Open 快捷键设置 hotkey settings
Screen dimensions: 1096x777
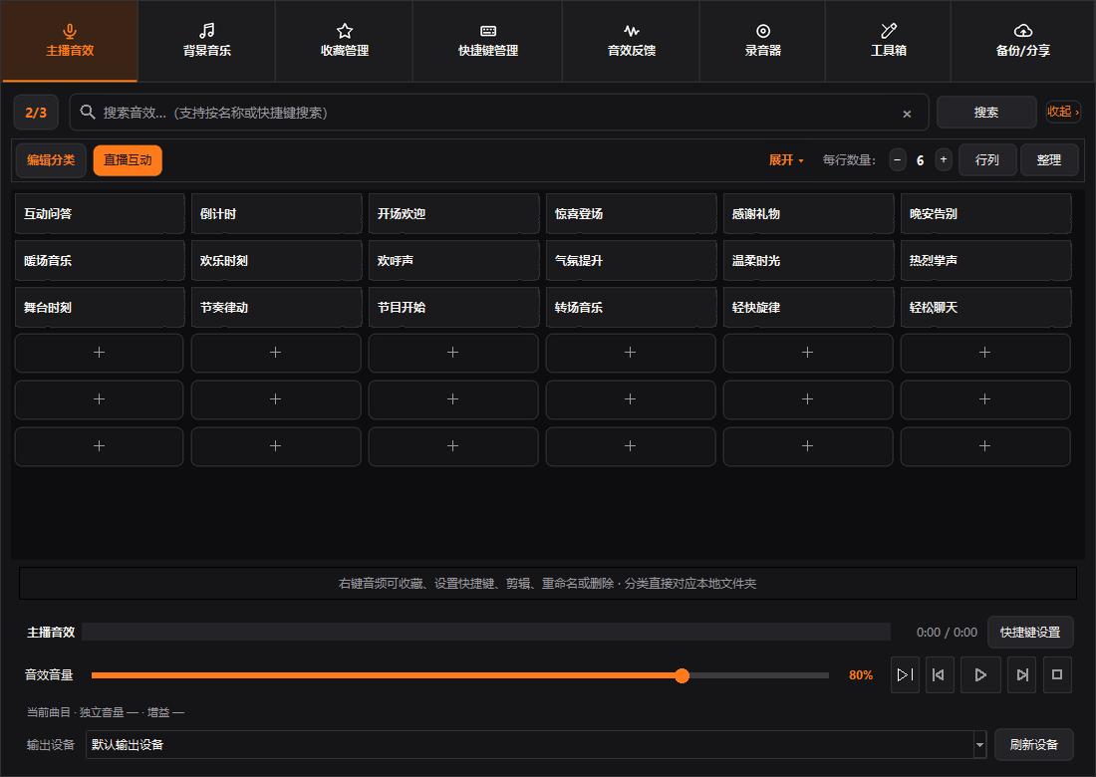(x=1030, y=633)
